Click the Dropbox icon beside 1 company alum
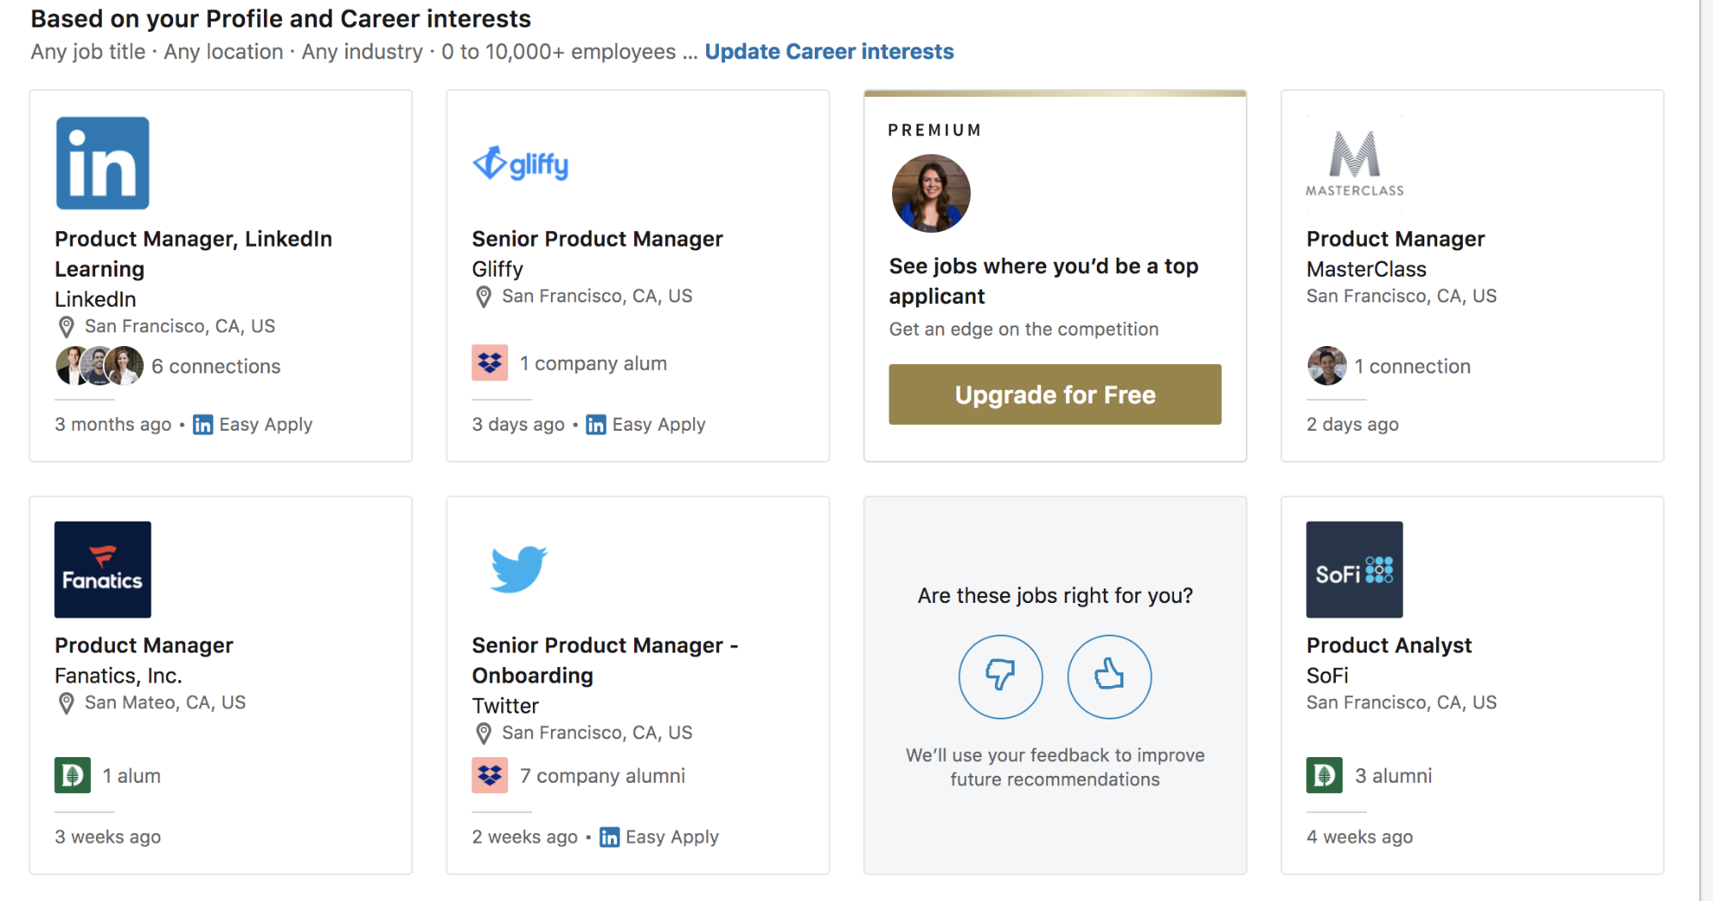This screenshot has height=901, width=1713. tap(490, 363)
